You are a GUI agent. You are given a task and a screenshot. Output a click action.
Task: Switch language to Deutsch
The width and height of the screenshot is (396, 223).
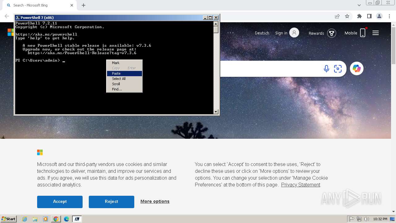tap(262, 33)
